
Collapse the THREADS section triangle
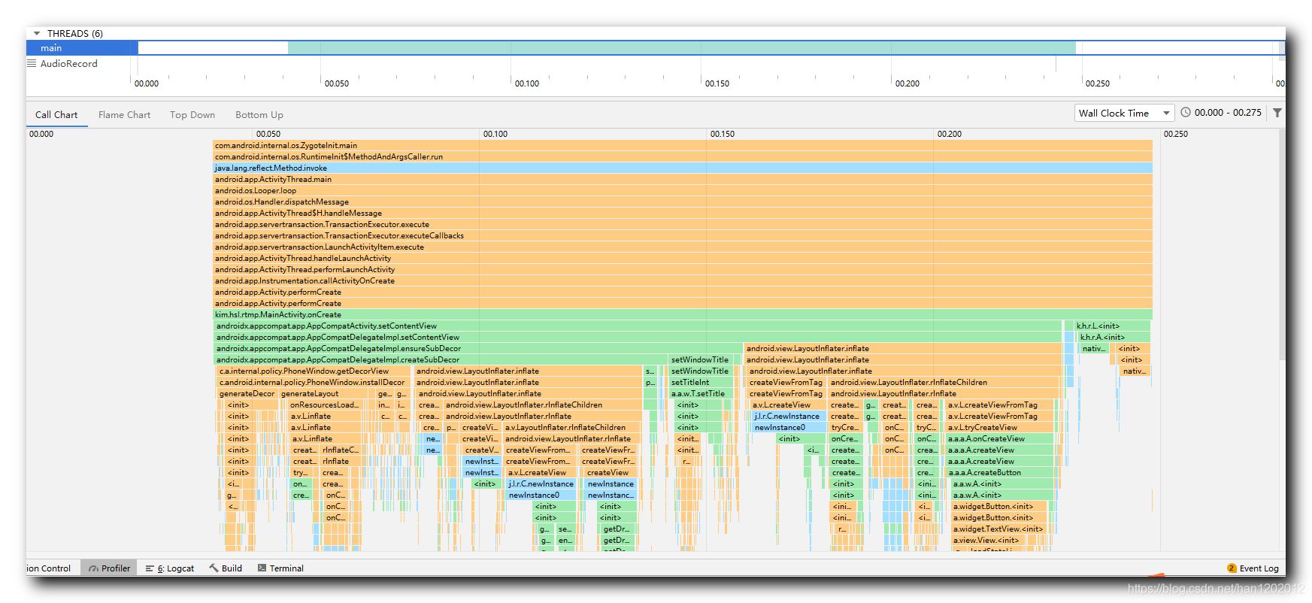point(37,33)
